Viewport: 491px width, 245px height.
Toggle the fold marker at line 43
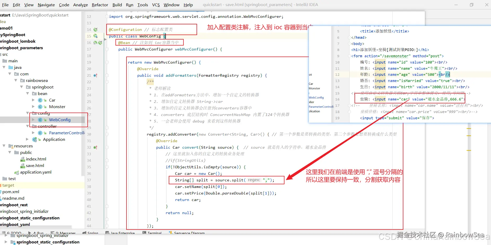tap(107, 219)
